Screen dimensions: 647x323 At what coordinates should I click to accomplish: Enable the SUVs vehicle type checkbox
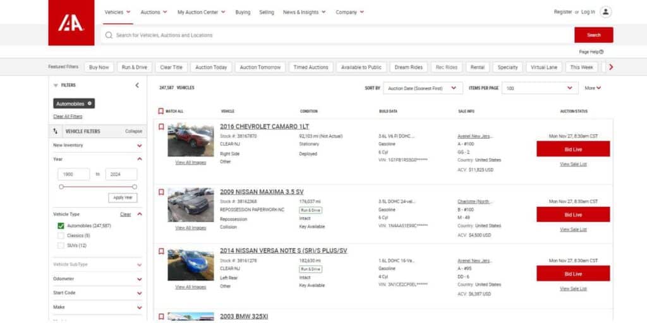pos(61,245)
